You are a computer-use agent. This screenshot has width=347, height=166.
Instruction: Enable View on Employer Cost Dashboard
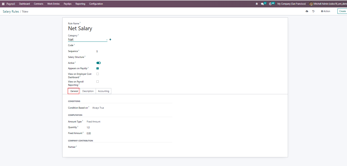click(x=97, y=74)
